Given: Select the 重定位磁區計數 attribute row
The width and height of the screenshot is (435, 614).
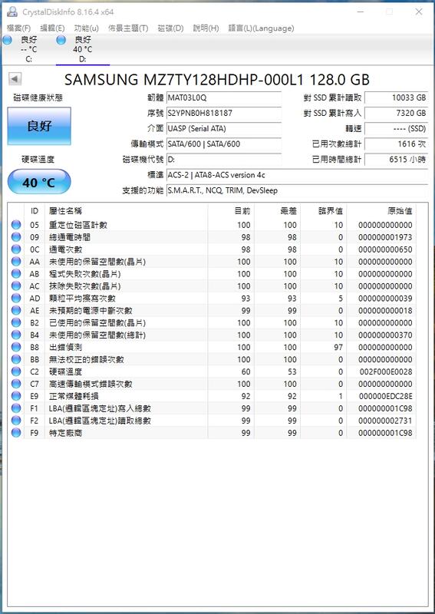Looking at the screenshot, I should pyautogui.click(x=212, y=225).
